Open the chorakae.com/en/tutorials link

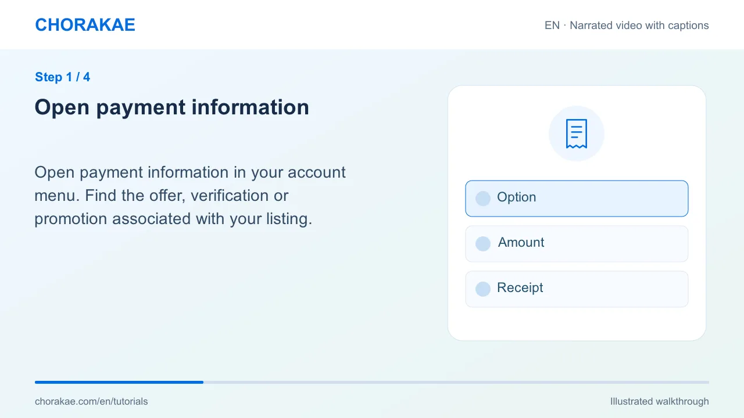(91, 401)
